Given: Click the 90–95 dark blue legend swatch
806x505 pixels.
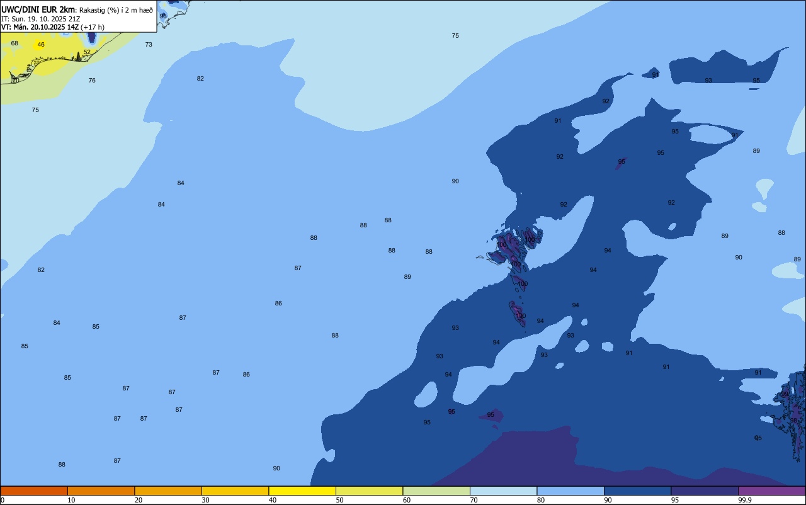Looking at the screenshot, I should click(637, 491).
